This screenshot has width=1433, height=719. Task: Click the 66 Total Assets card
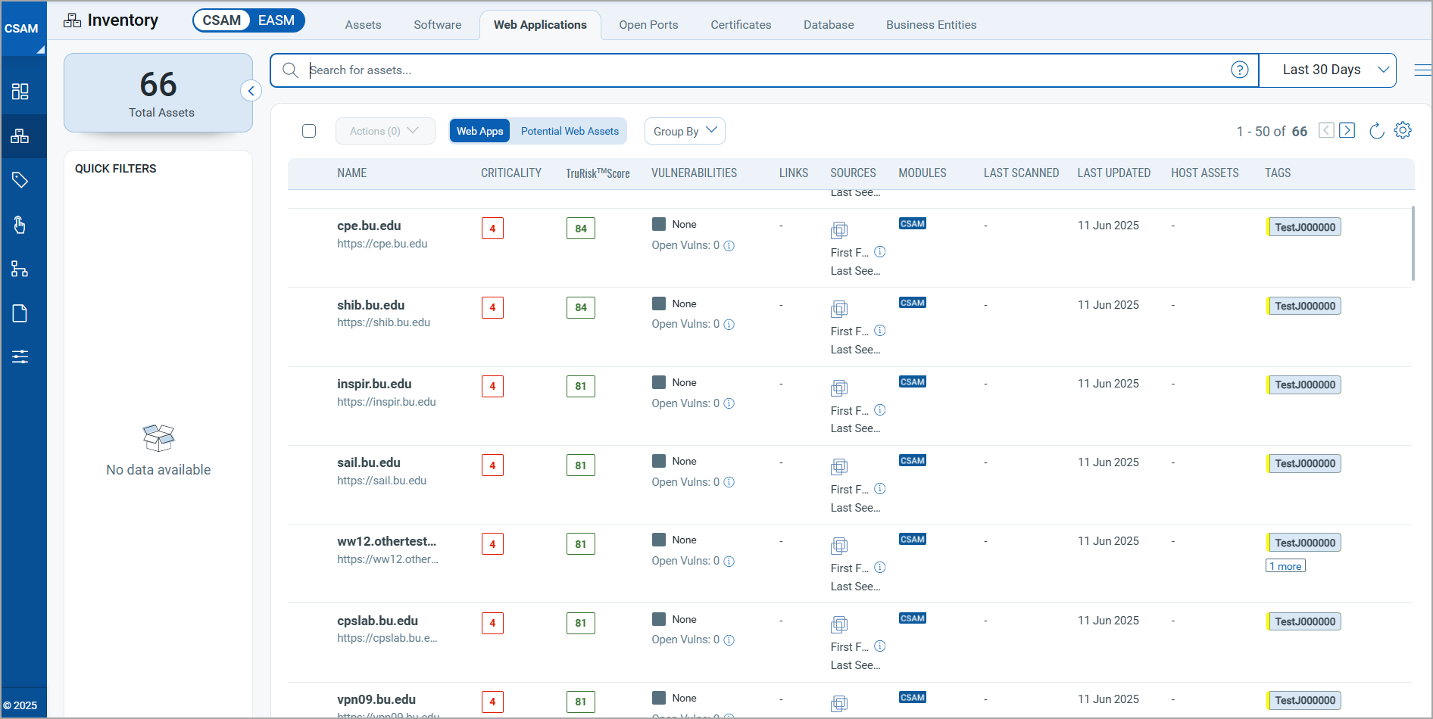pos(158,93)
